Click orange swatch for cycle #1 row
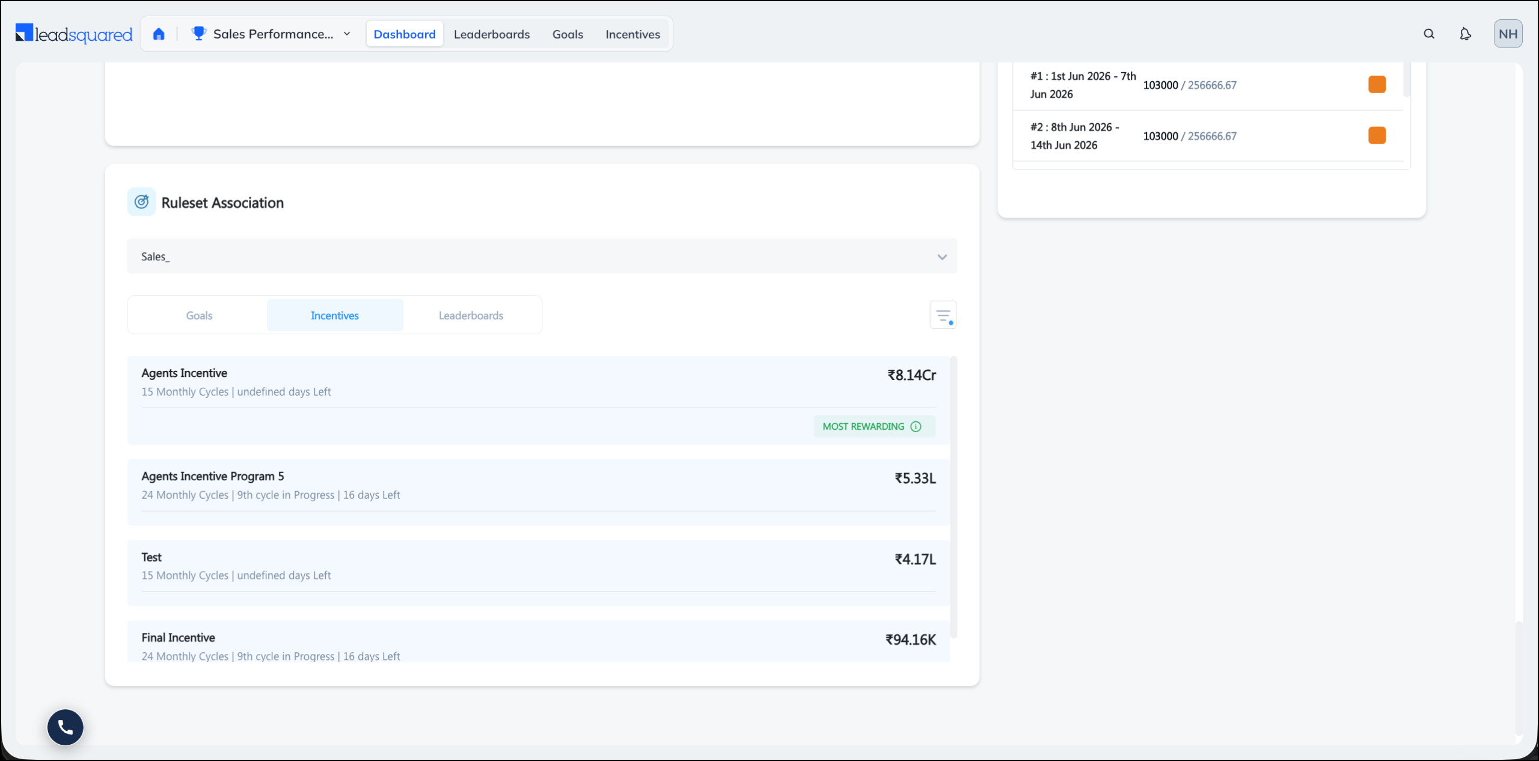Image resolution: width=1539 pixels, height=761 pixels. click(x=1377, y=85)
